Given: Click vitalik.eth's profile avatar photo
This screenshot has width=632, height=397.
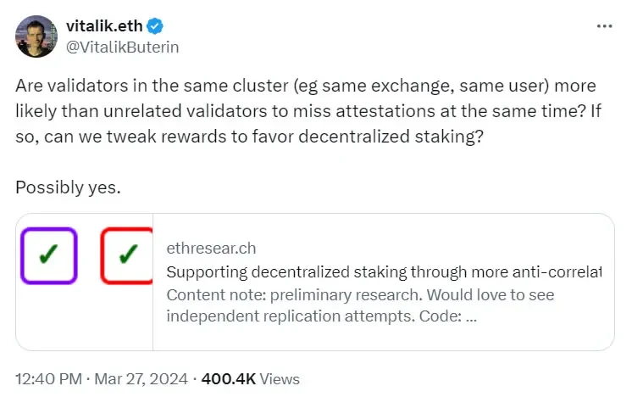Looking at the screenshot, I should click(35, 35).
